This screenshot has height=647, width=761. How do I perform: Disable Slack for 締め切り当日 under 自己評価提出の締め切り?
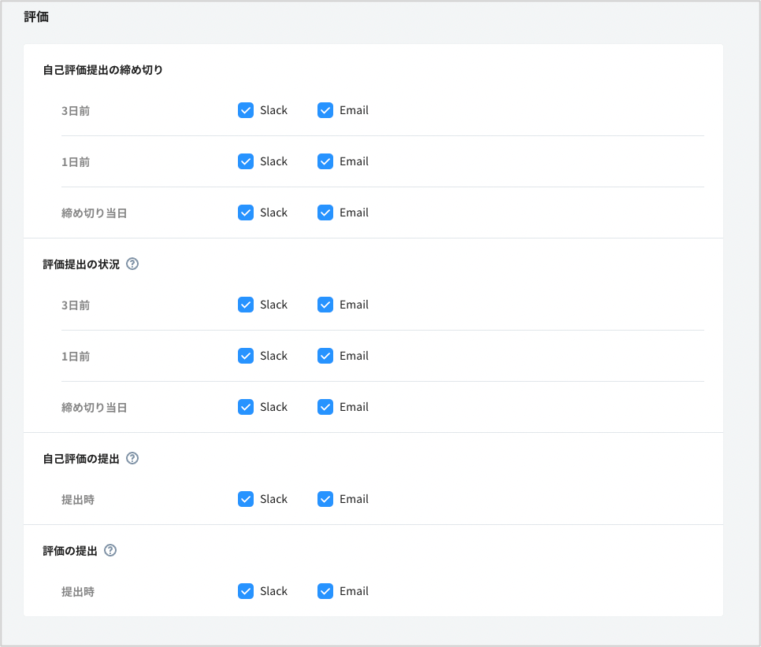click(246, 213)
